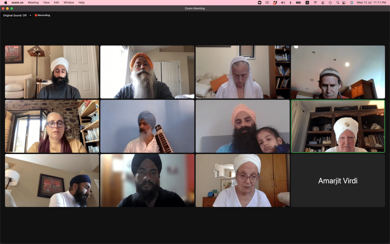This screenshot has width=390, height=244.
Task: Toggle Original Sound: Off button
Action: tap(15, 15)
